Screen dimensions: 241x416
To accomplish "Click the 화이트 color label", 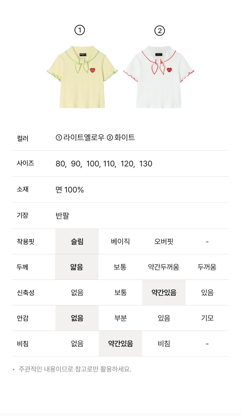I will pos(124,138).
